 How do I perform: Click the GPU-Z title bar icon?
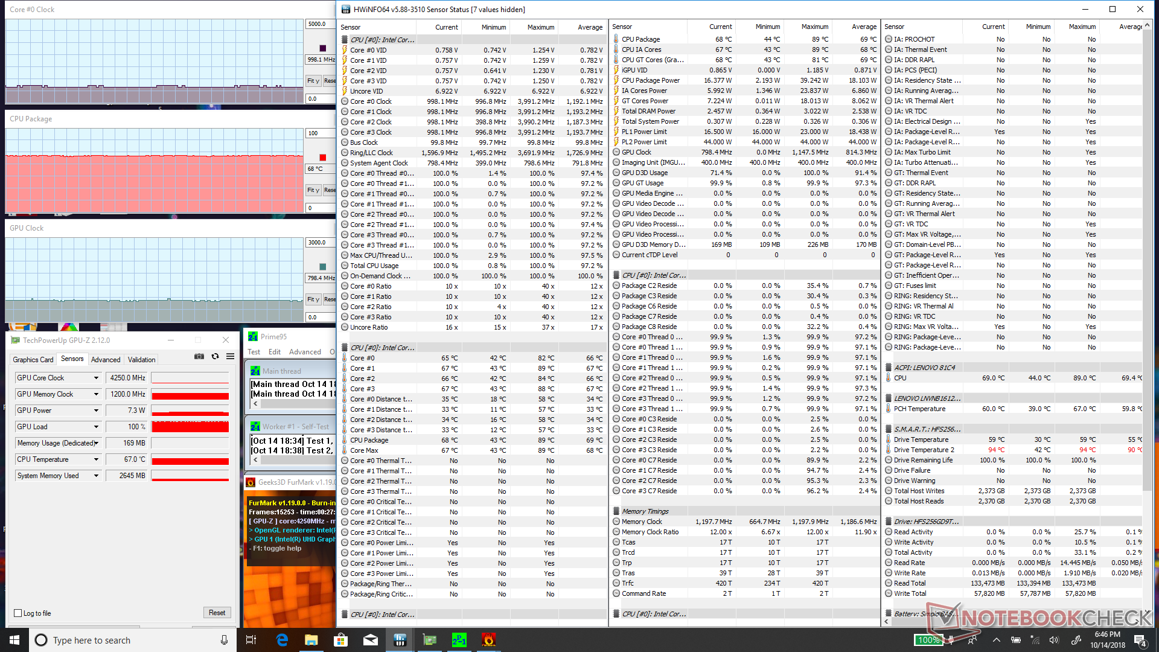point(16,340)
